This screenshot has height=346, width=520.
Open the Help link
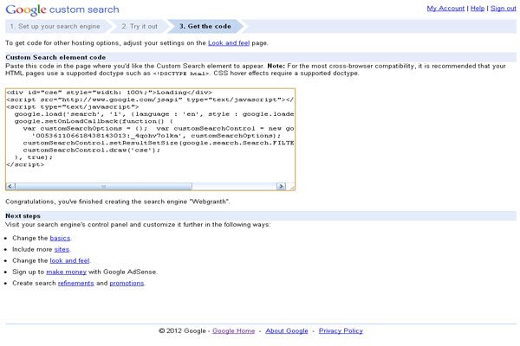pyautogui.click(x=478, y=9)
